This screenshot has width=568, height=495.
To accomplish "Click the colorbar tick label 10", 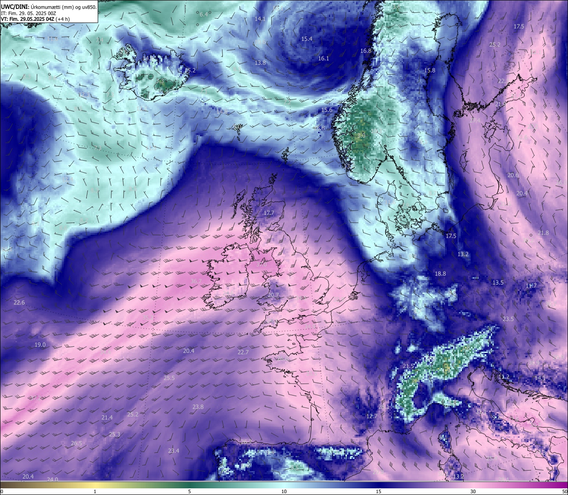I will coord(284,491).
